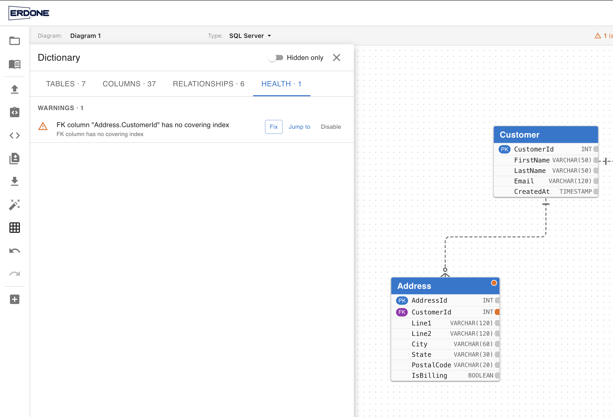The width and height of the screenshot is (613, 417).
Task: Toggle the Hidden only switch
Action: coord(276,58)
